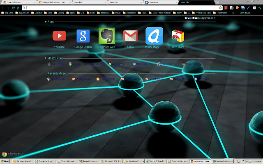Open the Research bookmarks folder
Viewport: 263px width, 164px height.
(x=129, y=13)
